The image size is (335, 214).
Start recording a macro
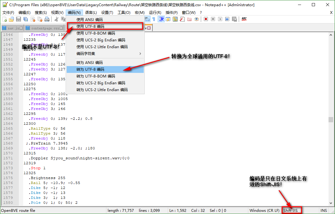tap(206, 19)
